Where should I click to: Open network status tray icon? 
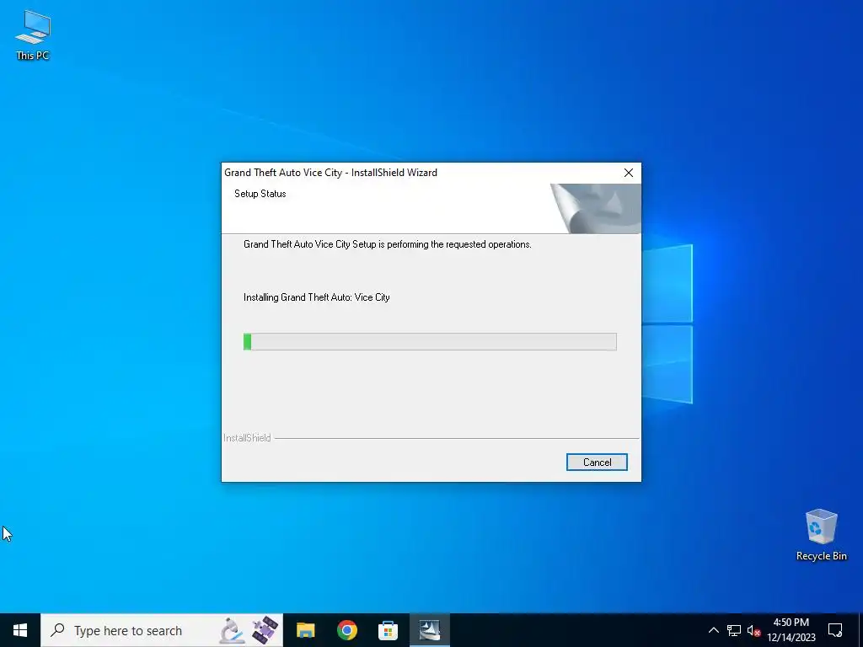tap(734, 630)
